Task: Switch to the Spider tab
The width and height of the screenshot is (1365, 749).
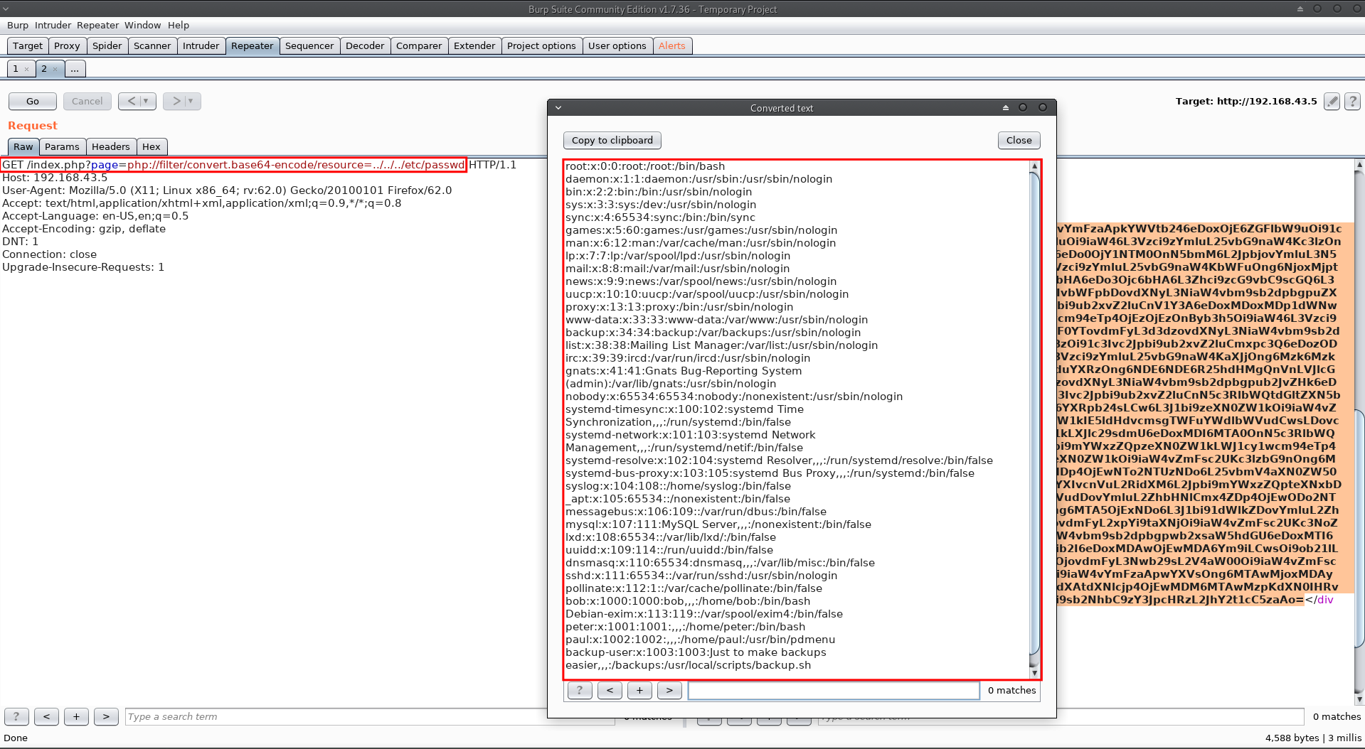Action: coord(107,45)
